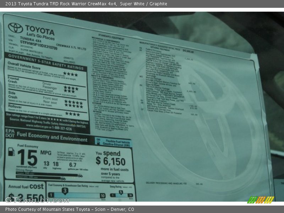
Task: Click the Toyota emblem logo on the sticker
Action: (15, 27)
